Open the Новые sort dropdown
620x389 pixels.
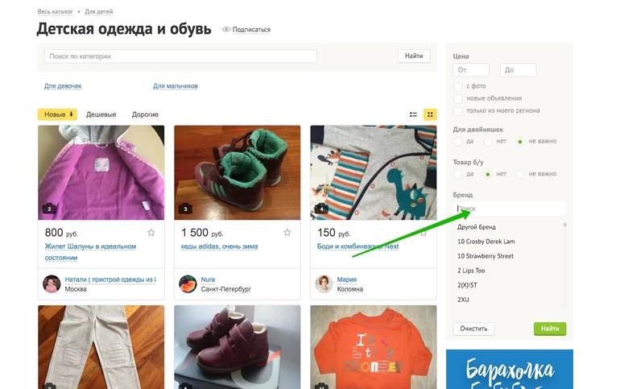[x=57, y=114]
